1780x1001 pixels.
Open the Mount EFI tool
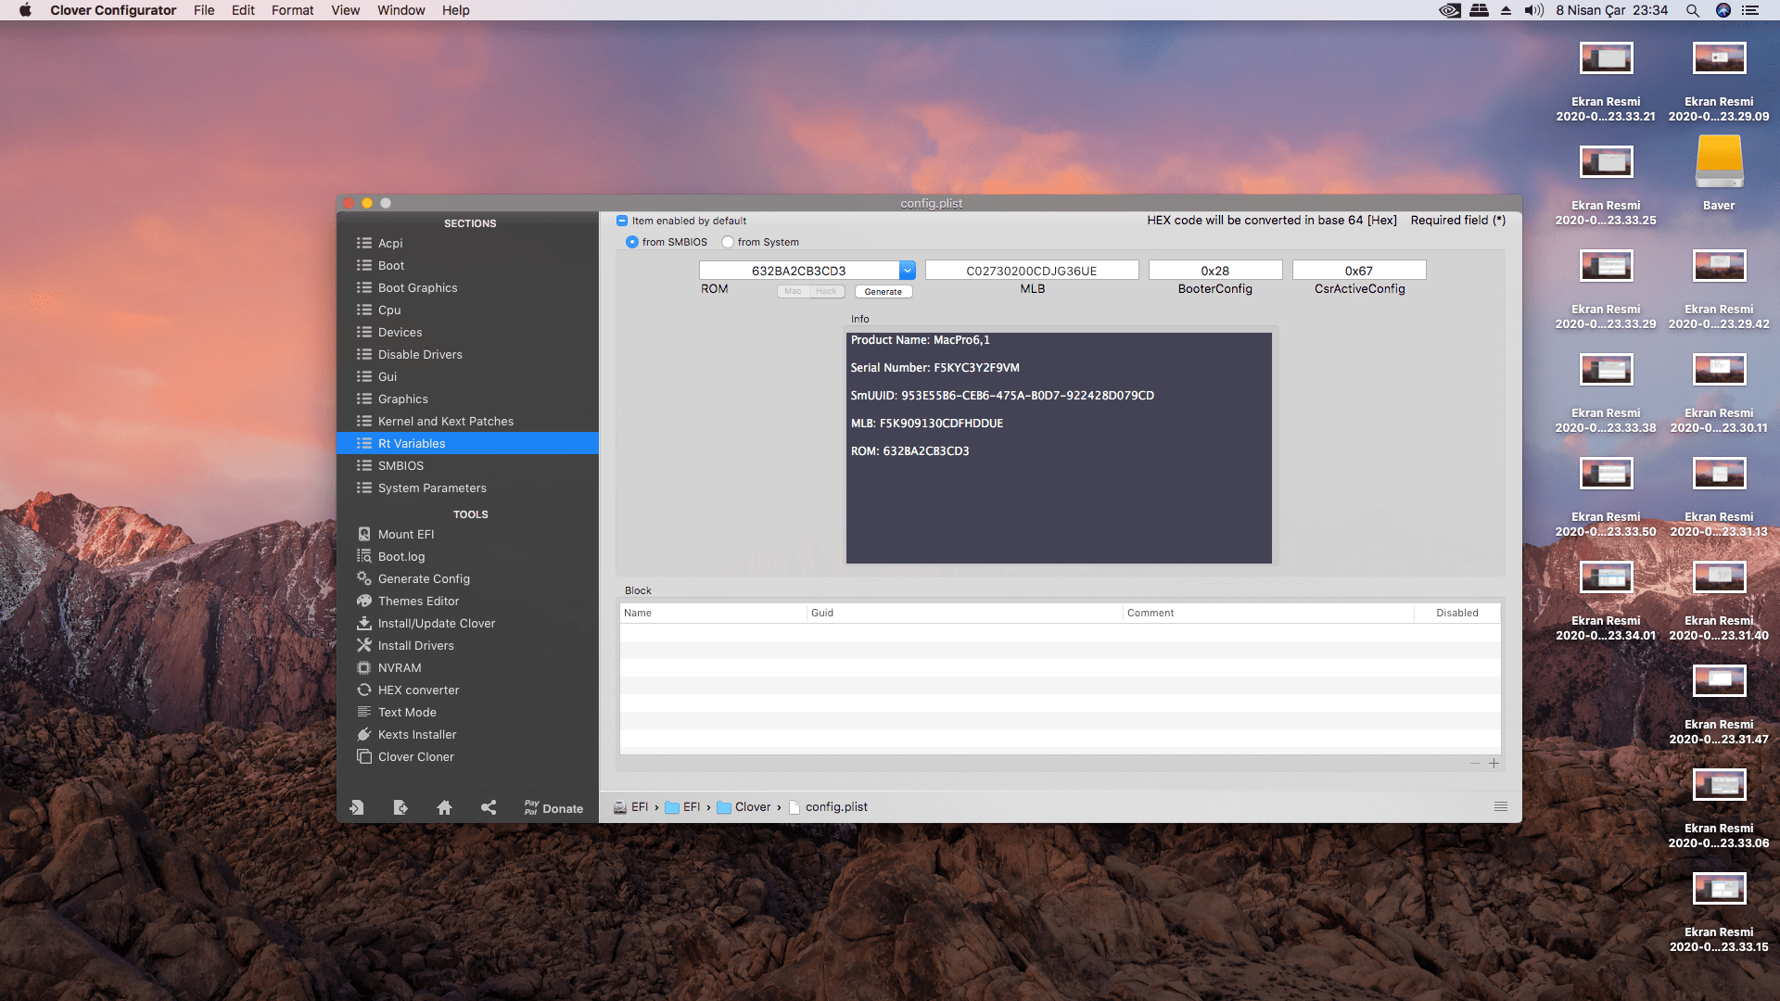pos(405,534)
